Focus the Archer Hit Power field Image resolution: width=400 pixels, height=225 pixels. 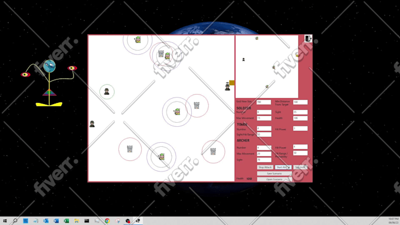point(300,147)
